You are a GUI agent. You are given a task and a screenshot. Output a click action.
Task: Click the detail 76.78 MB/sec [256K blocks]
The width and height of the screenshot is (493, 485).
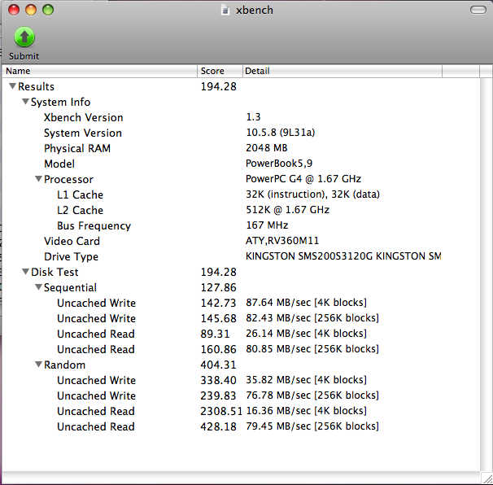312,395
